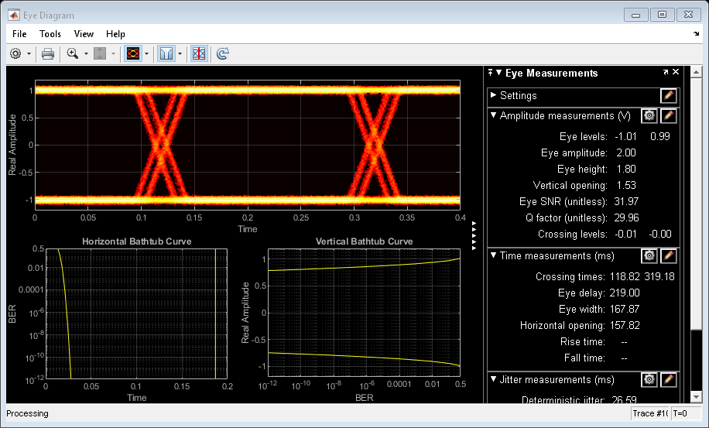Click the Eye amplitude value 2.00

pos(626,152)
